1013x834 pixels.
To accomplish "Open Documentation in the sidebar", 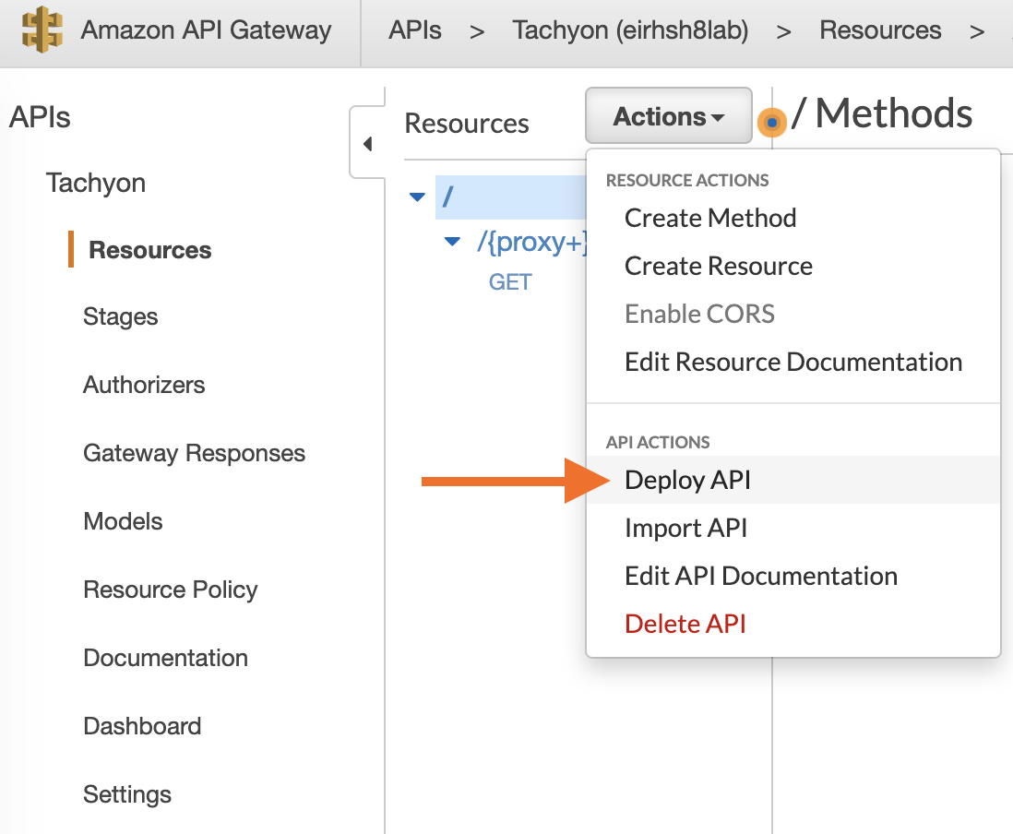I will [165, 658].
